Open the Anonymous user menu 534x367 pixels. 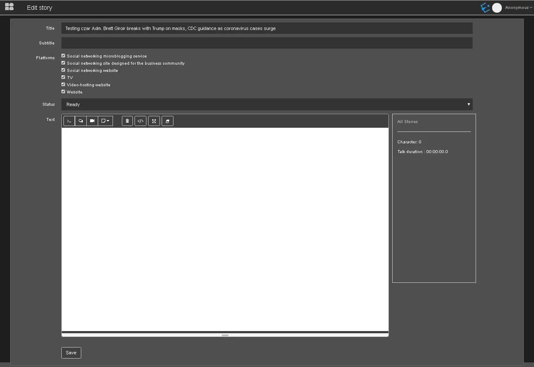coord(518,8)
